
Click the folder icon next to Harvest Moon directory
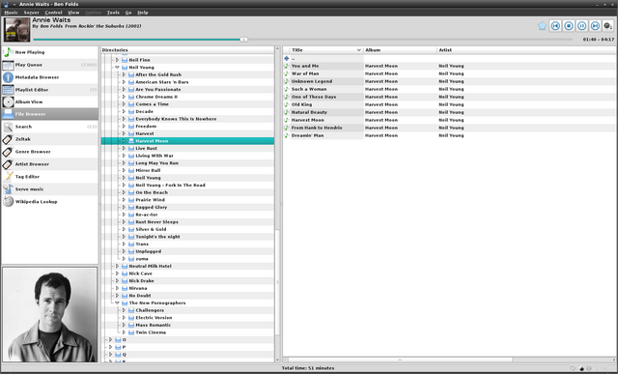point(131,141)
